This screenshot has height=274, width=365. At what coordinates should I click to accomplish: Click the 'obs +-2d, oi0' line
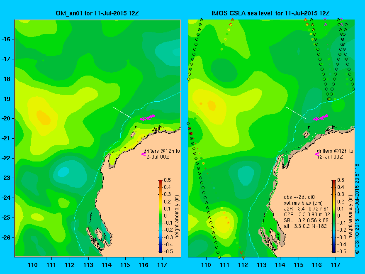pyautogui.click(x=299, y=197)
